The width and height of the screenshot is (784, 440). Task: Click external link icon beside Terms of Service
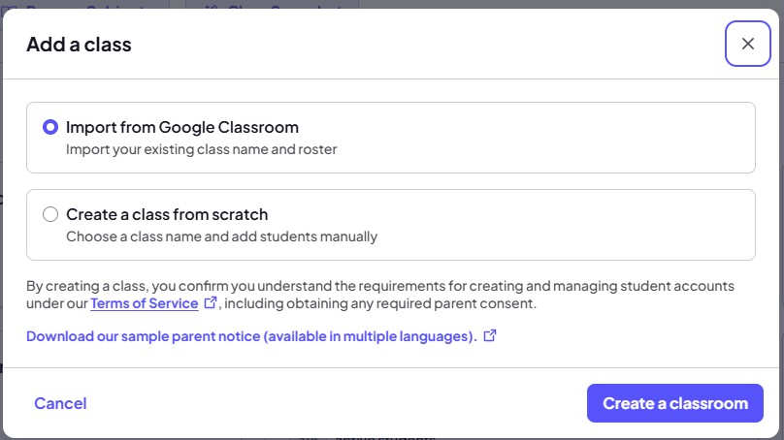[x=211, y=302]
